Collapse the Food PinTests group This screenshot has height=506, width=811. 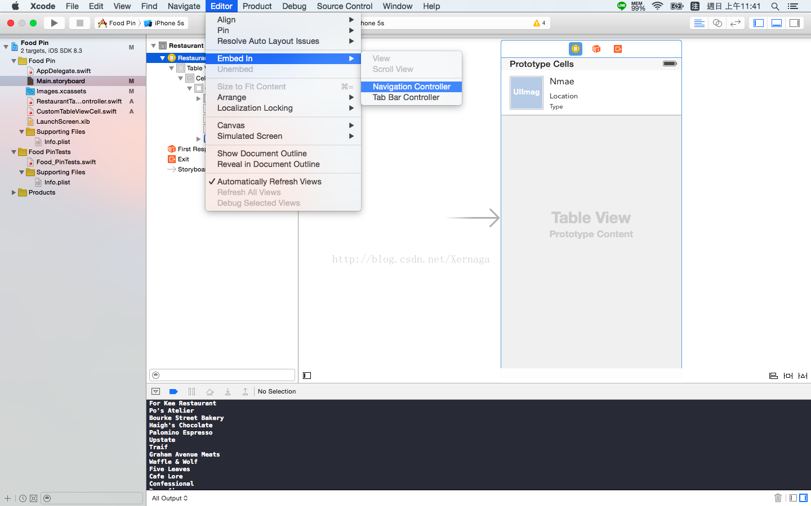(x=14, y=152)
